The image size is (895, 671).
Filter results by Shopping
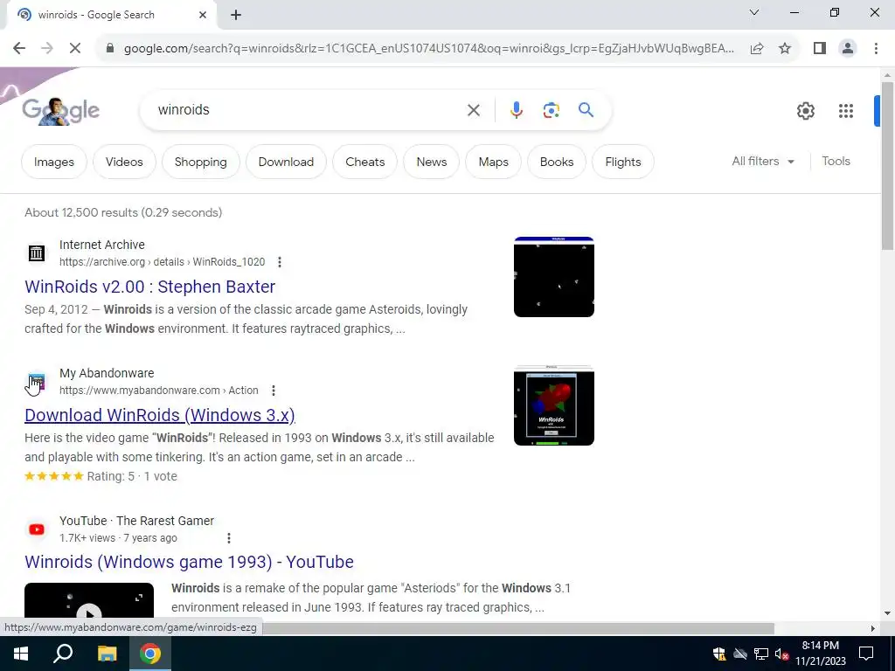point(200,162)
